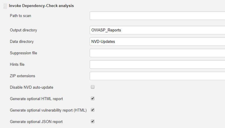Uncheck the optional vulnerability report (HTML) checkbox
Viewport: 225px width, 128px height.
[x=93, y=110]
